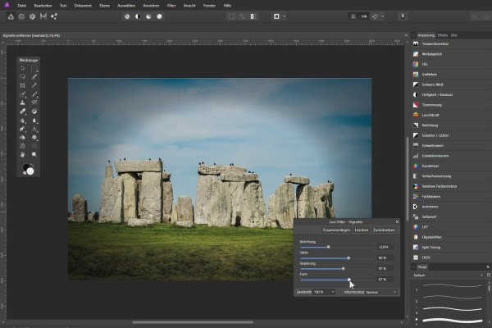Apply the auto contrast half-circle icon

point(138,16)
